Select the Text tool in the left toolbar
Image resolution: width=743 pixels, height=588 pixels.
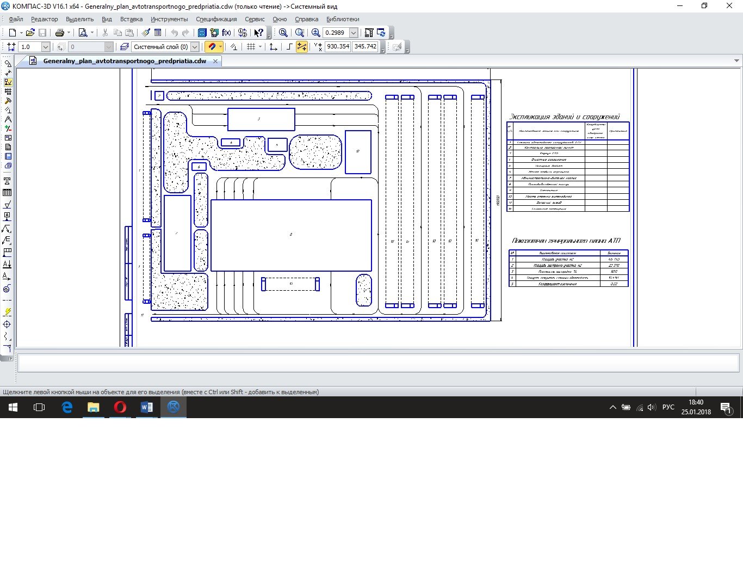7,181
